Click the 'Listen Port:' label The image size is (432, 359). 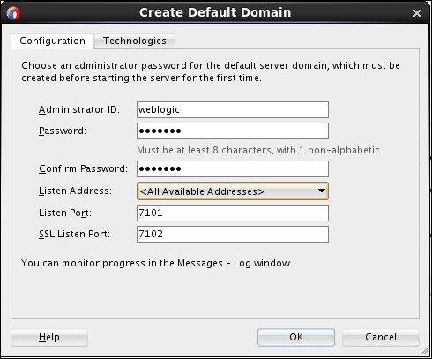[x=65, y=213]
